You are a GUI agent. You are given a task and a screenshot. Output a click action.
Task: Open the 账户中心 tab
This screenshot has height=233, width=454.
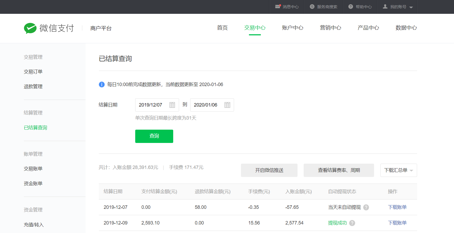tap(292, 28)
